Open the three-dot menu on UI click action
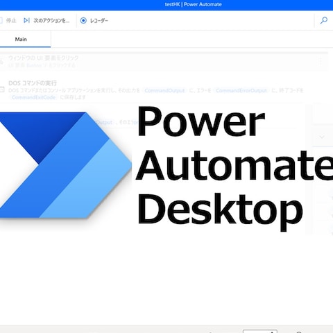 (x=321, y=61)
